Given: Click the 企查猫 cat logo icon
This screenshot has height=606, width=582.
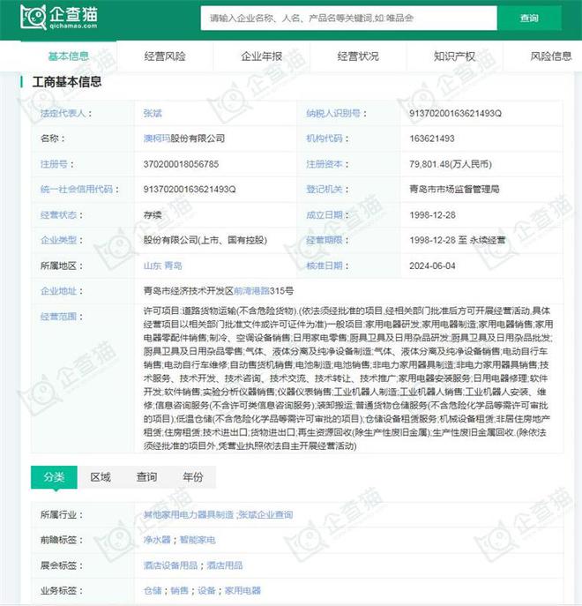Looking at the screenshot, I should [34, 18].
